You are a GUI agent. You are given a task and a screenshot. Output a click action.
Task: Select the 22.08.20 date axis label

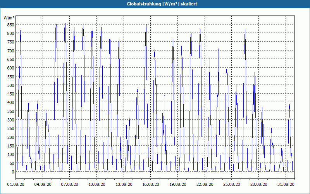click(x=205, y=184)
